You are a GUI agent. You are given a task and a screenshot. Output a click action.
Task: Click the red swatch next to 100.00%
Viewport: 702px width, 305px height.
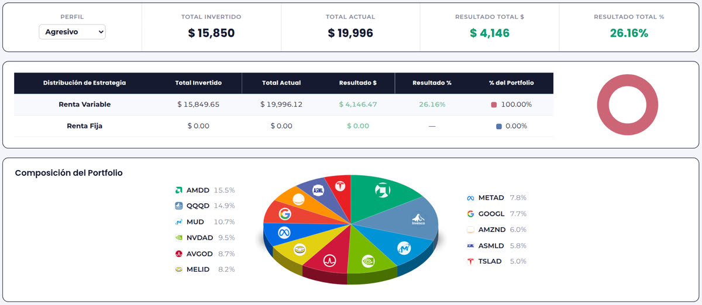494,105
